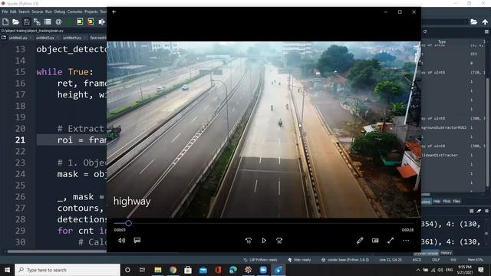Click the Line 21, Col 25 status
This screenshot has width=491, height=276.
(390, 260)
